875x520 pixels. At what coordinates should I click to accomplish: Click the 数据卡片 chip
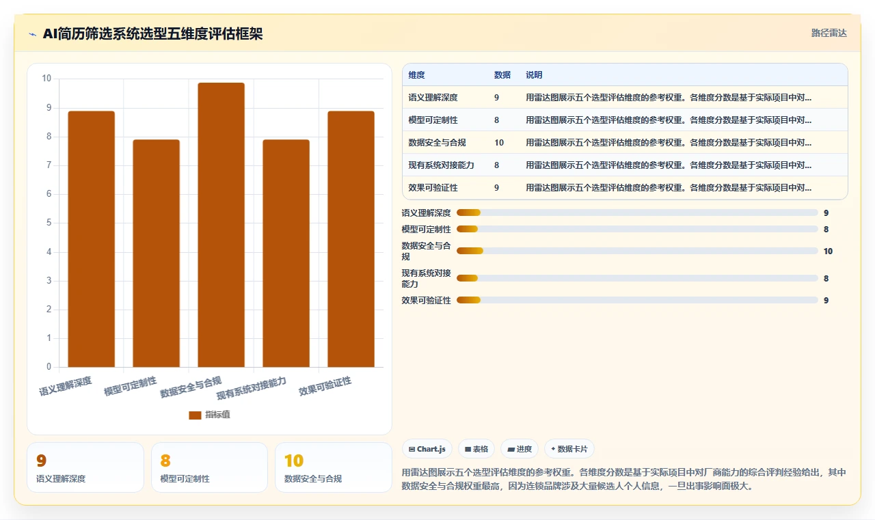pyautogui.click(x=569, y=449)
